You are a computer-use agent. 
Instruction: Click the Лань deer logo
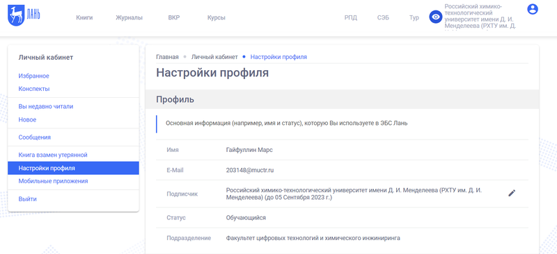tap(24, 15)
